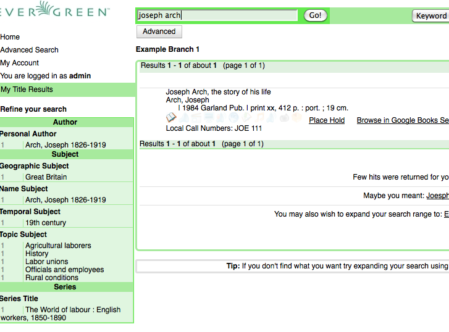Open the Joseph Arch, the story of his life title
This screenshot has width=449, height=332.
pyautogui.click(x=218, y=92)
